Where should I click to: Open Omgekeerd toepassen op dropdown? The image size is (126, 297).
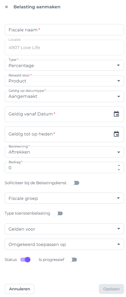point(64,244)
